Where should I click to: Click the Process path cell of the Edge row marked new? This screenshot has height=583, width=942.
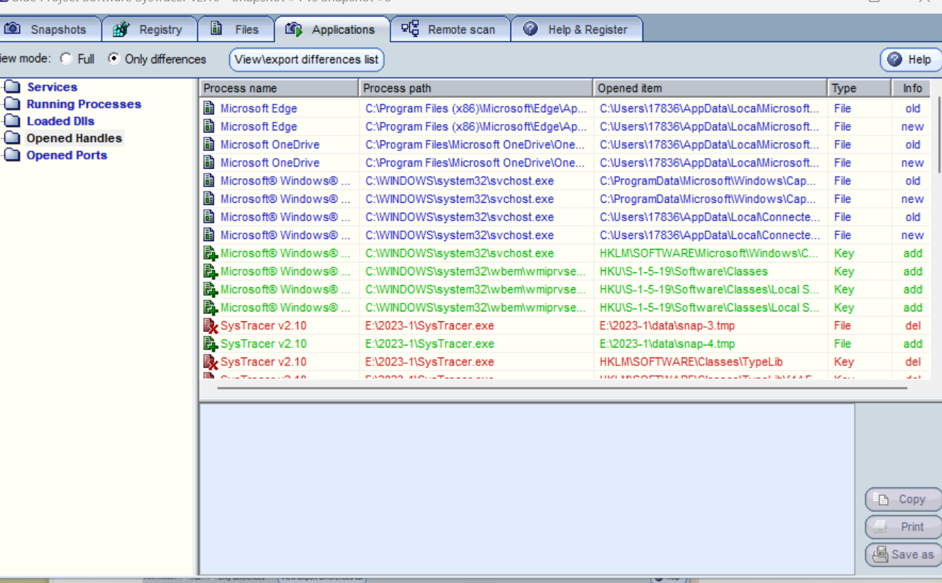pos(476,126)
